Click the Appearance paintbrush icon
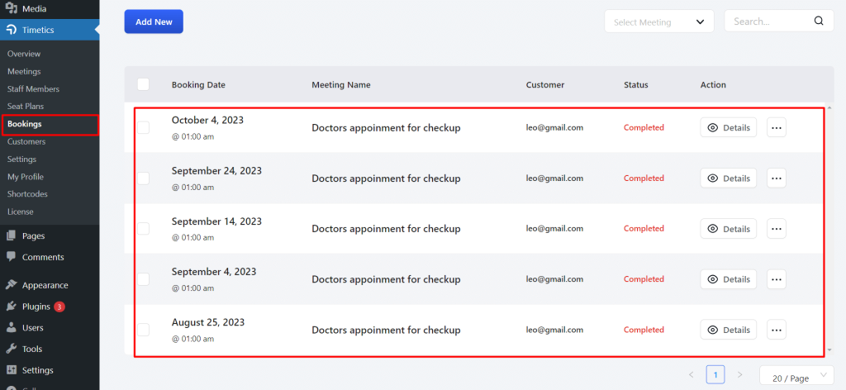Viewport: 846px width, 390px height. point(11,285)
